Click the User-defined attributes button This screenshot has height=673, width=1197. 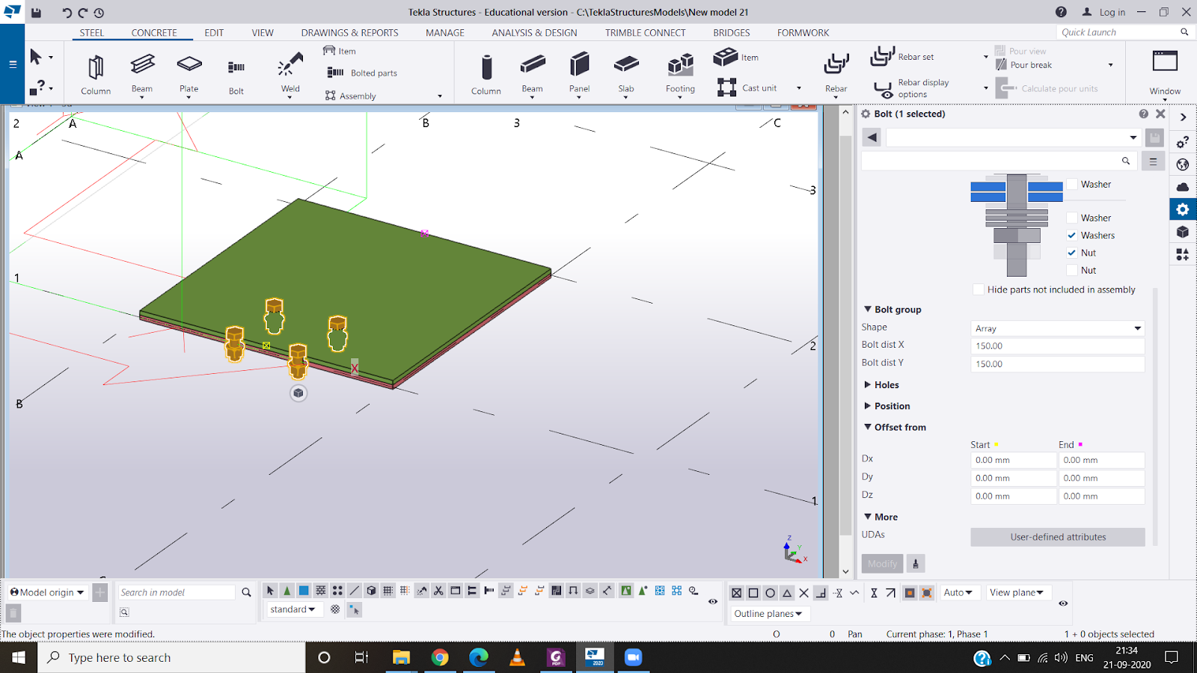[1057, 537]
